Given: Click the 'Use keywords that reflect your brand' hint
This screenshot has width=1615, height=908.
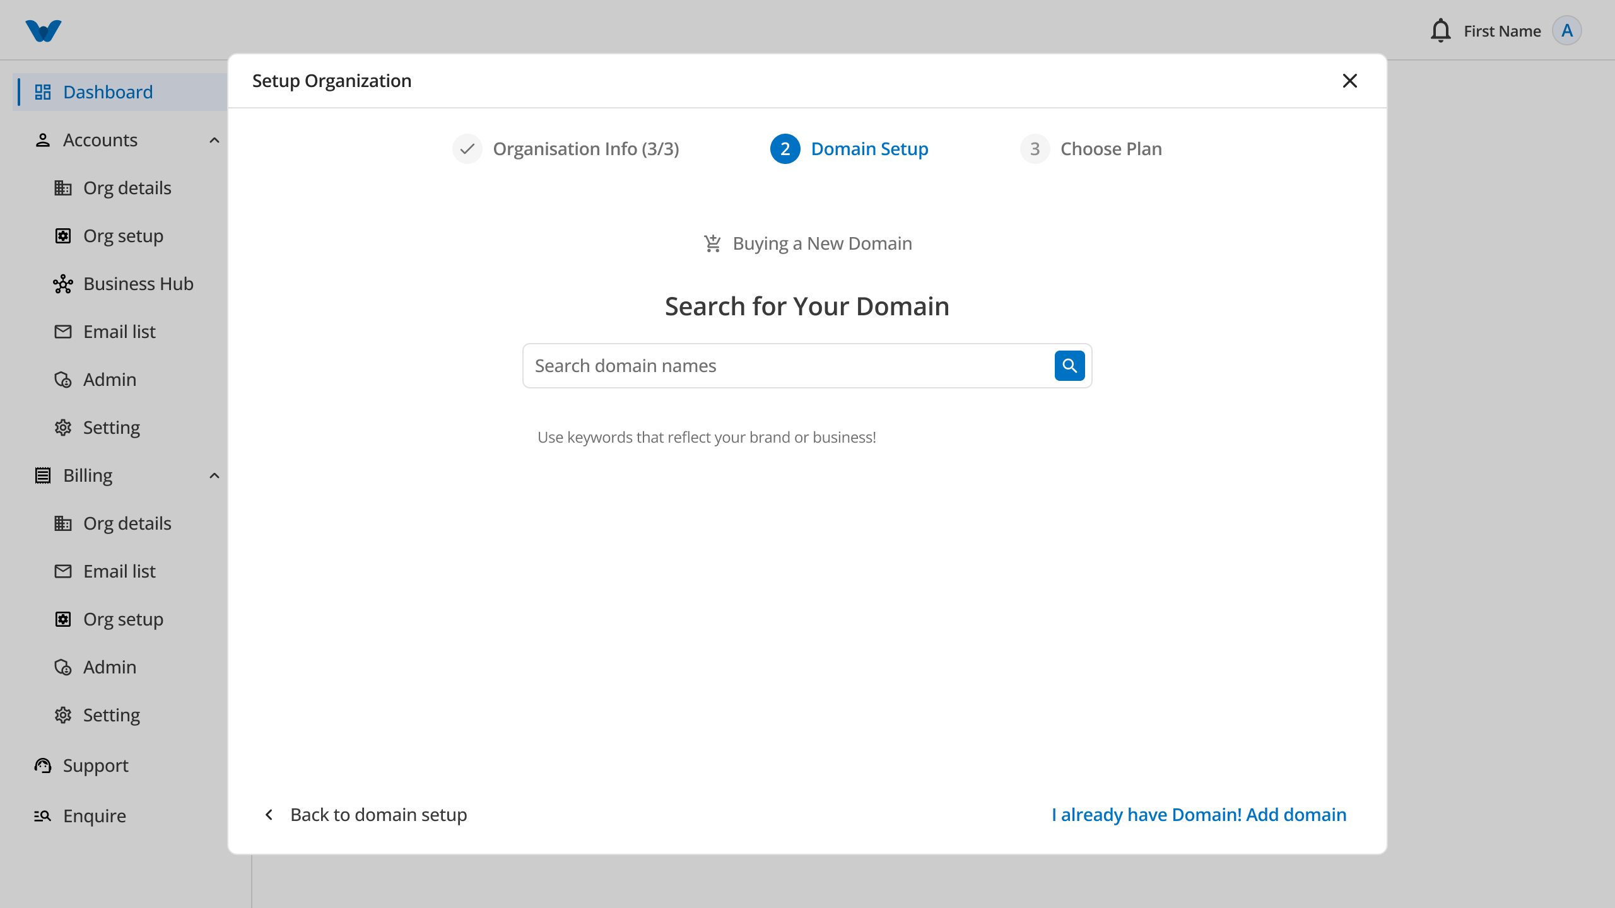Looking at the screenshot, I should point(707,438).
